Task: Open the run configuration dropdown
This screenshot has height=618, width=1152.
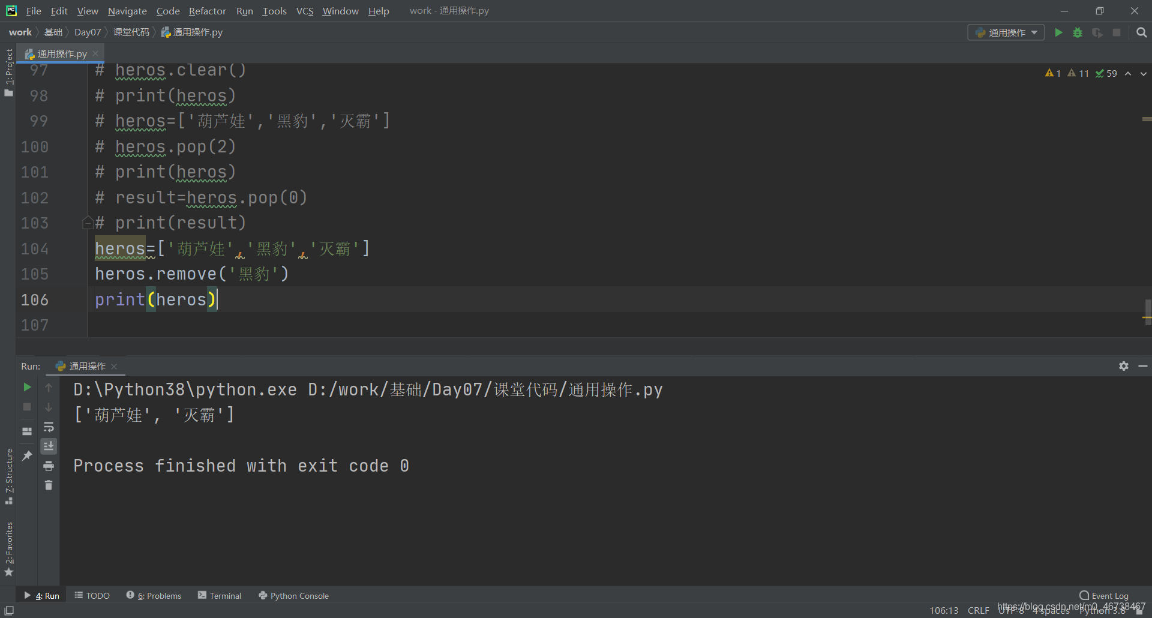Action: [x=1006, y=32]
